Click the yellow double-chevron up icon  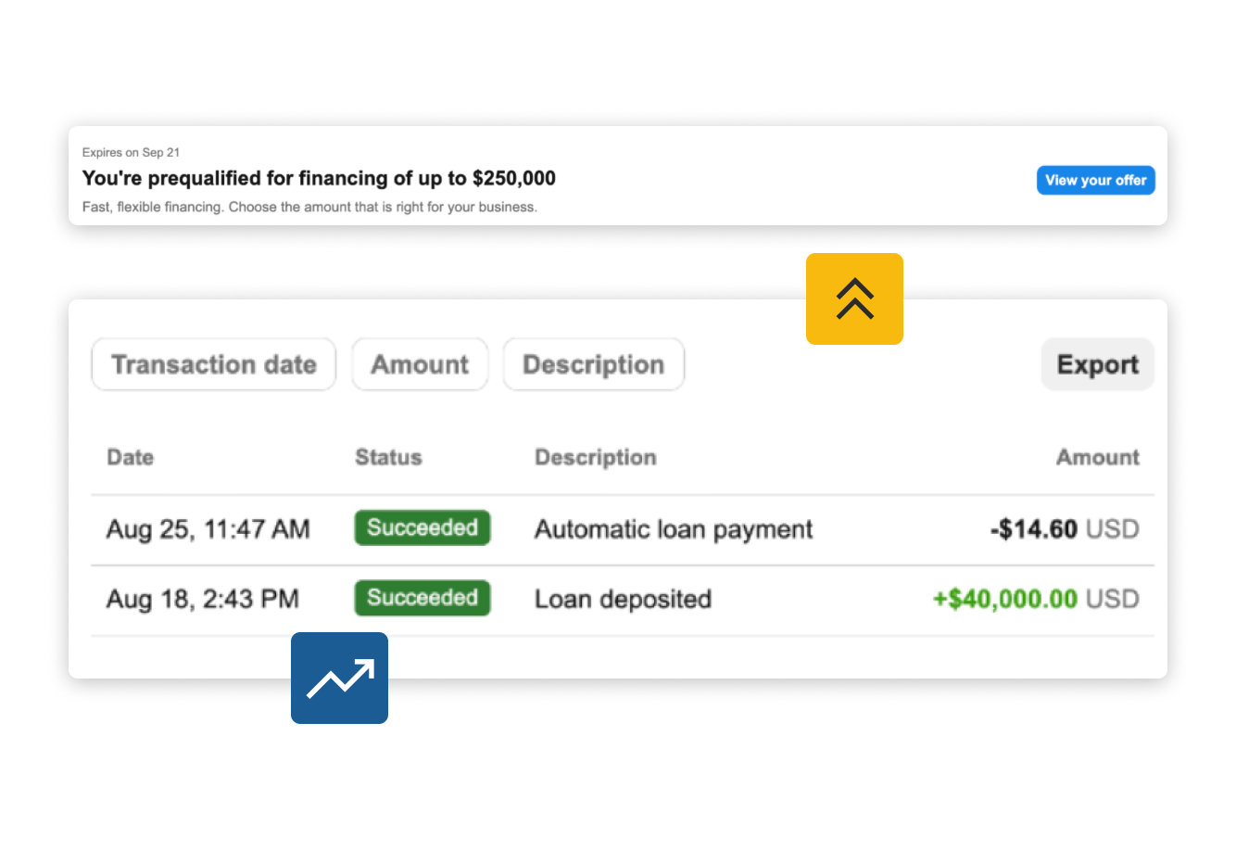coord(854,298)
